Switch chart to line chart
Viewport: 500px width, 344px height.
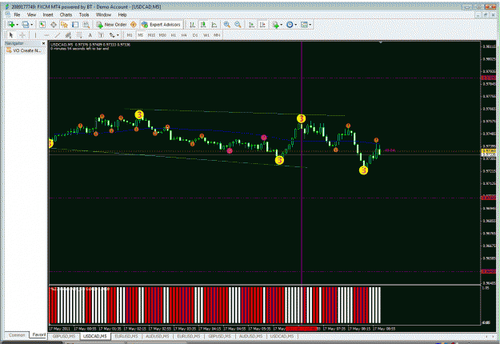point(214,25)
